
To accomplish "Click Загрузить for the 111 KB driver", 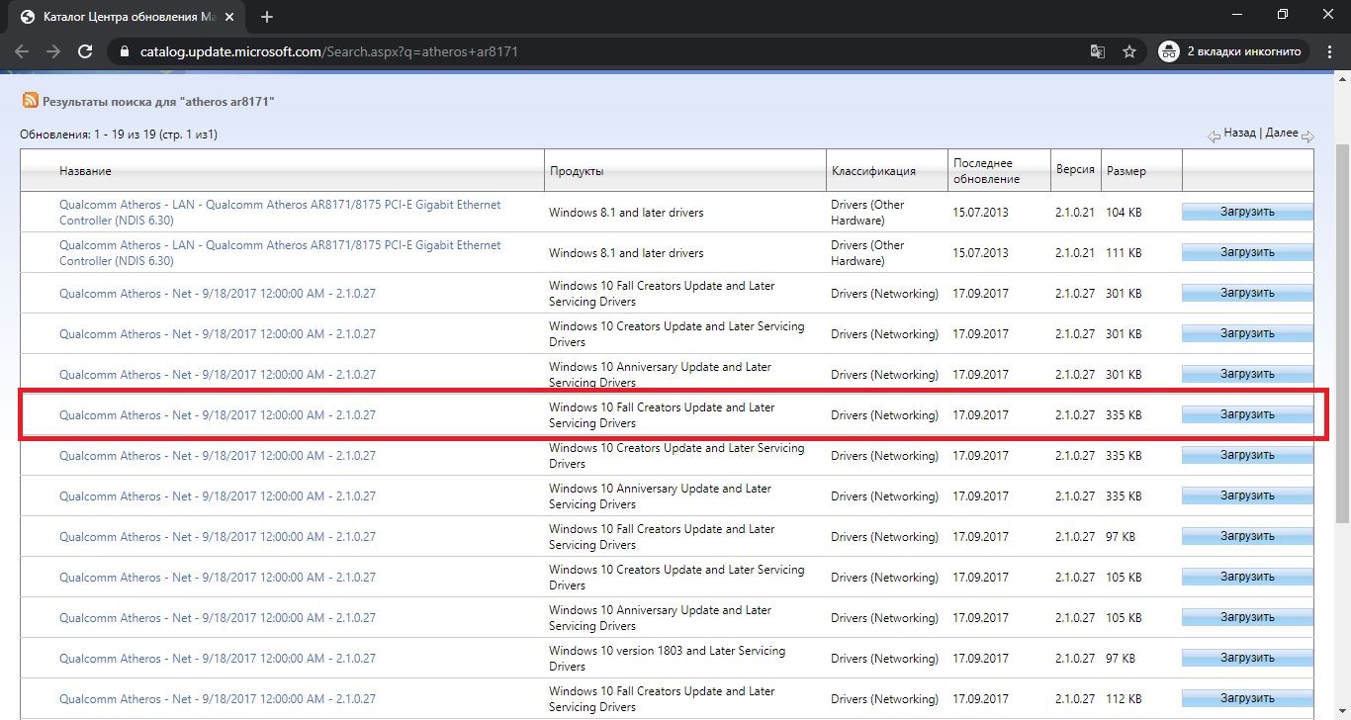I will coord(1247,252).
